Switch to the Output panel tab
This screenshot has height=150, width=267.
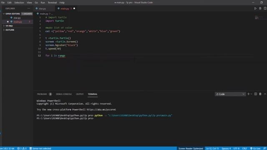pos(80,94)
